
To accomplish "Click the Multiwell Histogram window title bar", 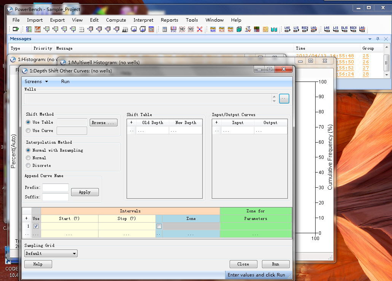I will point(175,62).
